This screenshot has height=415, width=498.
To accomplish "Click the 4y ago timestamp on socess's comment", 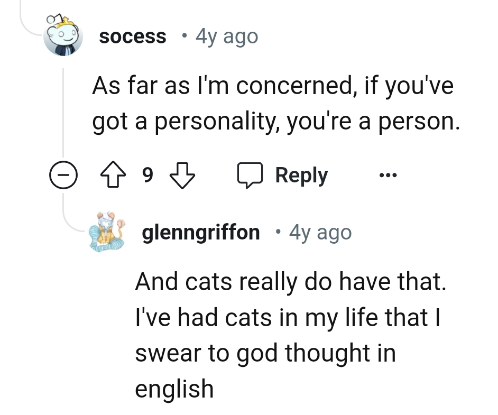I will click(x=226, y=36).
